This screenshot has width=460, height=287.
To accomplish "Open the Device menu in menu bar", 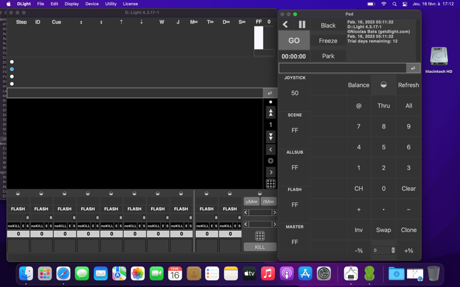I will (x=92, y=4).
